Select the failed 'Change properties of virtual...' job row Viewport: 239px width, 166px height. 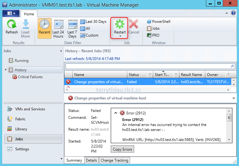point(148,82)
